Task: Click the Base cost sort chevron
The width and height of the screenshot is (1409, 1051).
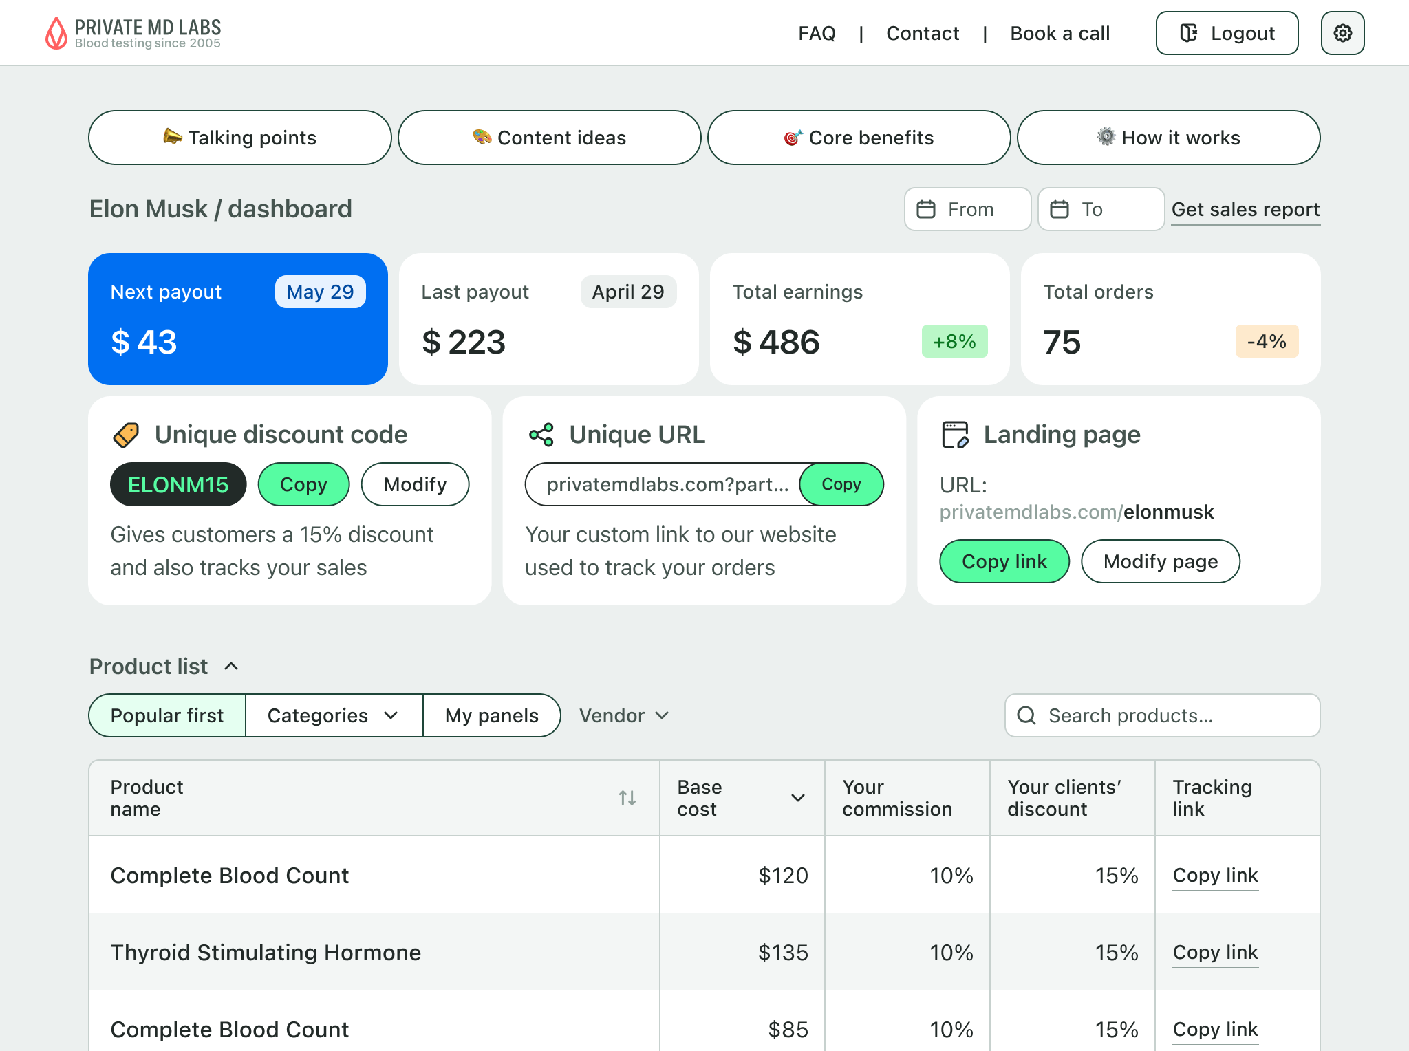Action: click(798, 798)
